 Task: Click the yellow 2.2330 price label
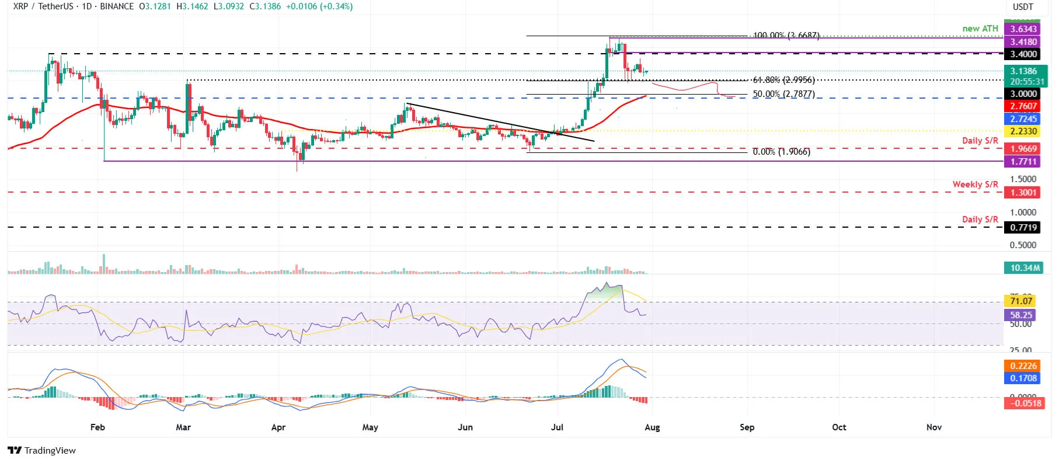click(x=1023, y=132)
